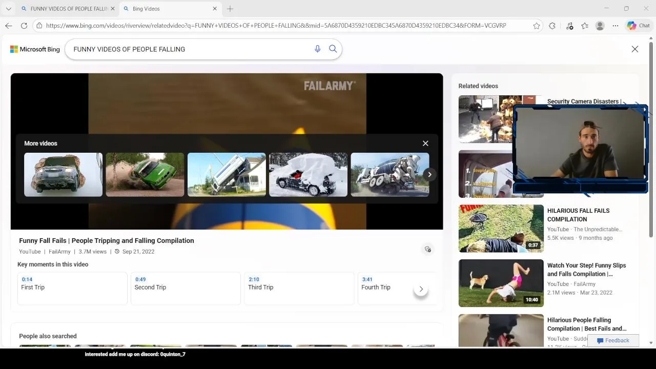
Task: Open browser extensions menu
Action: tap(552, 26)
